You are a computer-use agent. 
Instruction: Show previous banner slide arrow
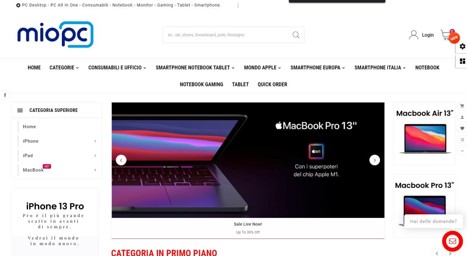pyautogui.click(x=121, y=160)
